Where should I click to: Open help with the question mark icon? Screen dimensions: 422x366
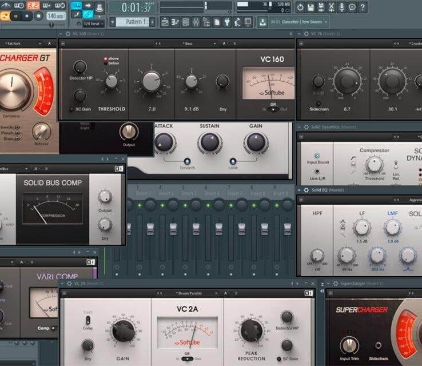click(x=363, y=7)
